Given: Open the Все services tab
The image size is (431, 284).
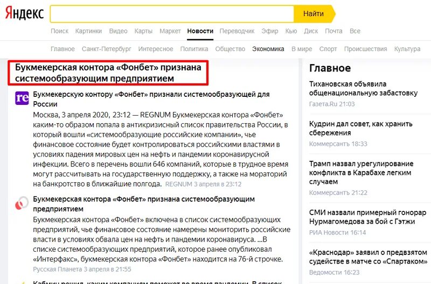Looking at the screenshot, I should pyautogui.click(x=355, y=31).
